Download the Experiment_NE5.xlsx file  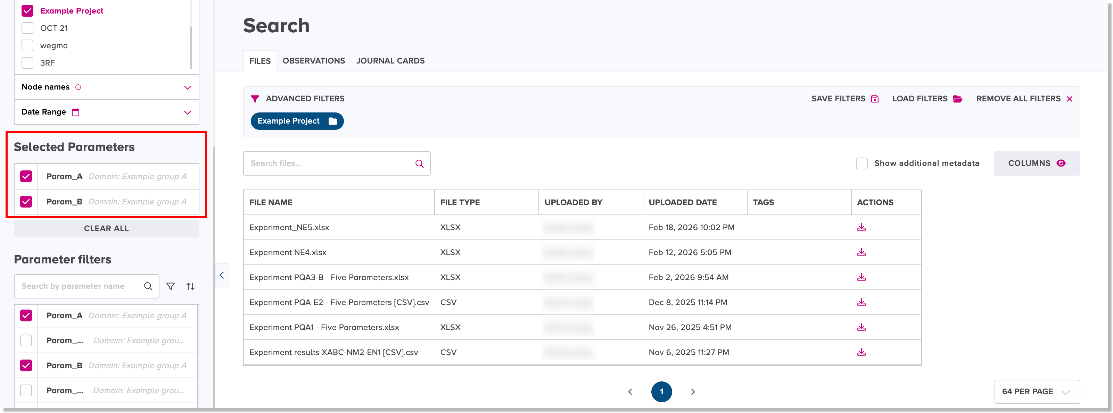(x=861, y=227)
